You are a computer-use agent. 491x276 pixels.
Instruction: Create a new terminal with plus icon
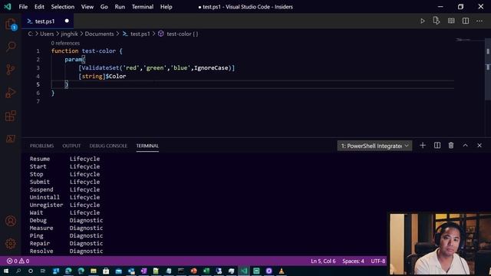[423, 146]
